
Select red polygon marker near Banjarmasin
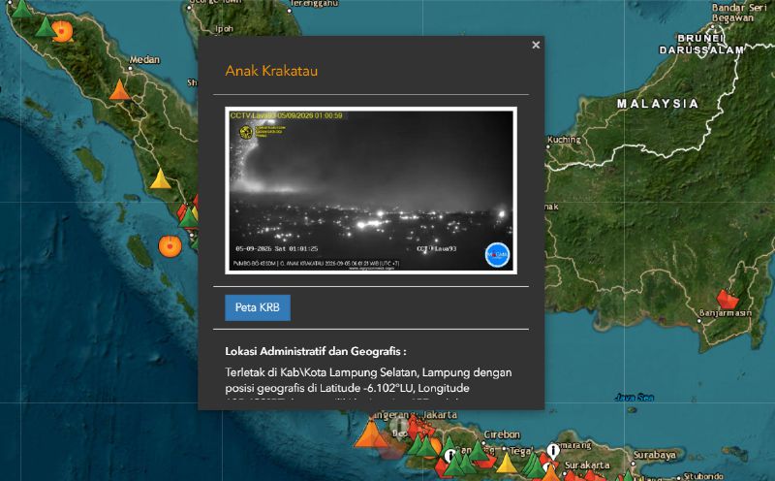pos(728,300)
